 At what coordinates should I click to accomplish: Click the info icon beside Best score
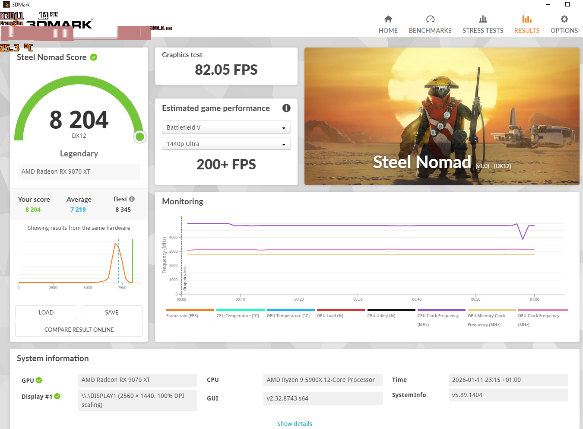point(132,199)
